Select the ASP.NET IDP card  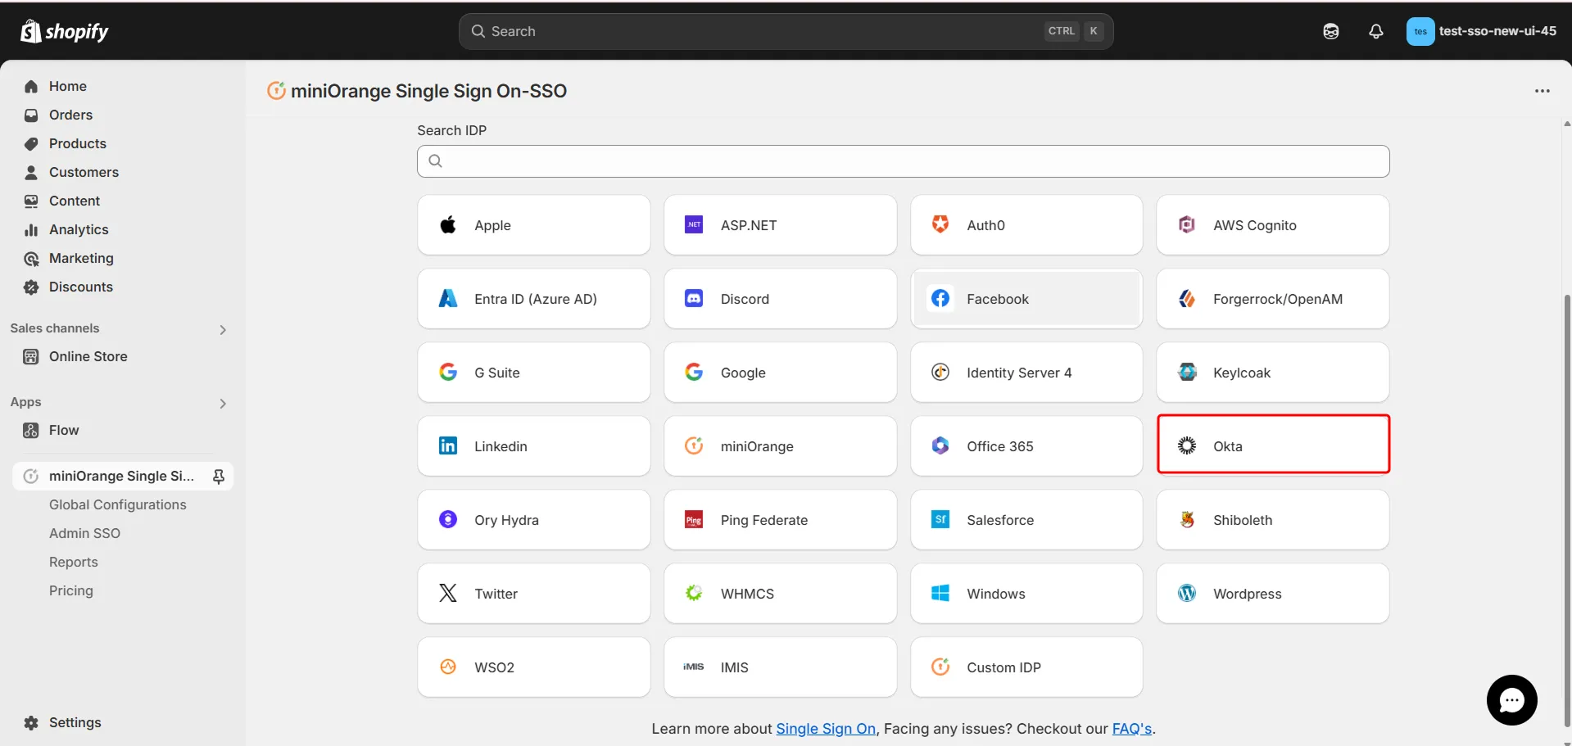(x=780, y=225)
